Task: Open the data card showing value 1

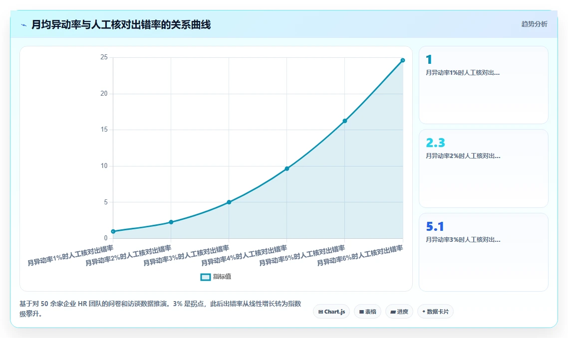Action: point(484,85)
